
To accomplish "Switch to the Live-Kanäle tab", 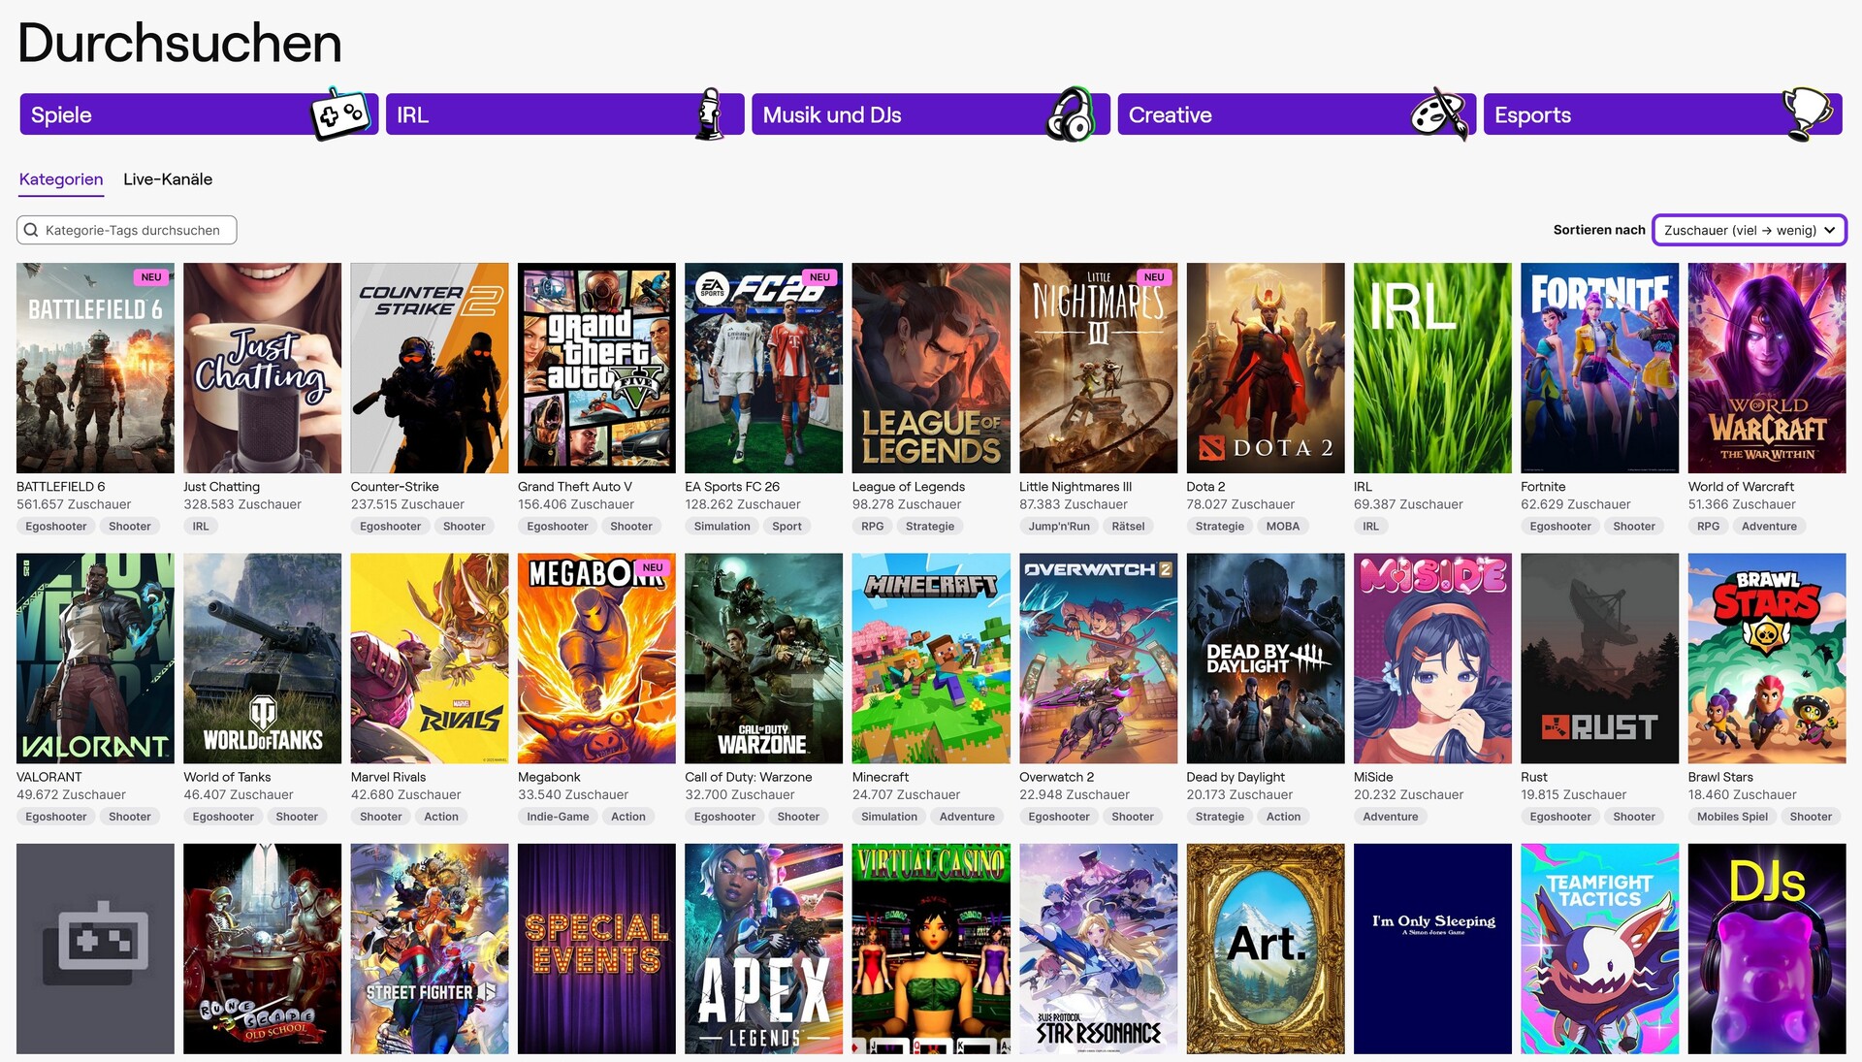I will click(168, 179).
